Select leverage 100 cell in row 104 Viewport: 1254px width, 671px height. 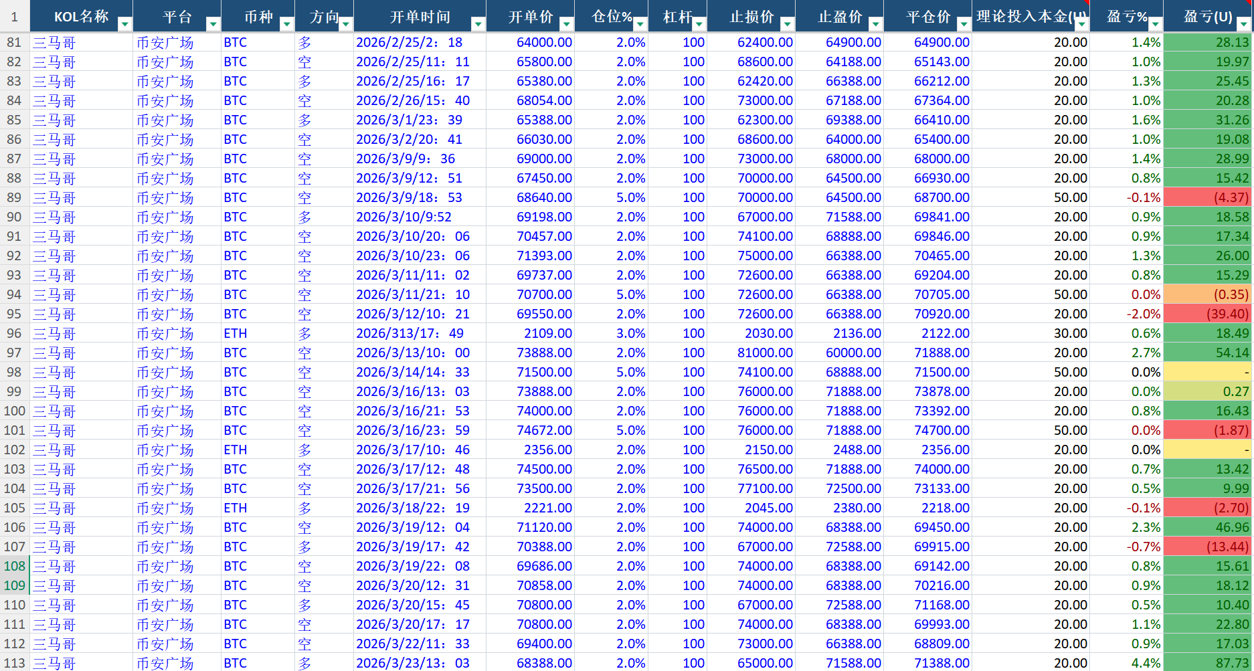pos(677,488)
